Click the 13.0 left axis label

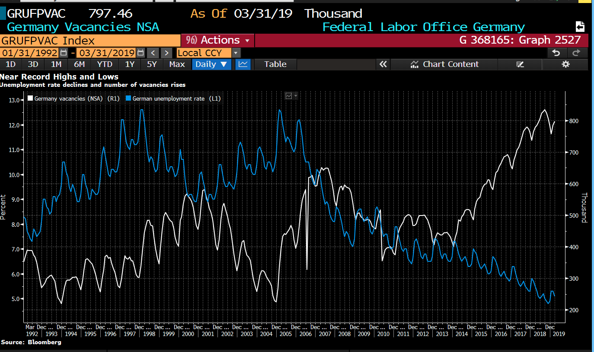[x=13, y=100]
